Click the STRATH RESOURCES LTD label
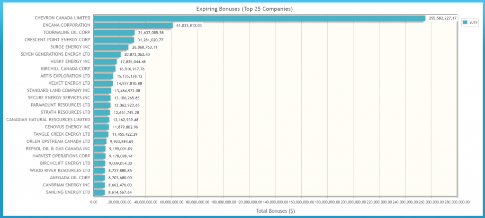Image resolution: width=485 pixels, height=218 pixels. [x=65, y=113]
